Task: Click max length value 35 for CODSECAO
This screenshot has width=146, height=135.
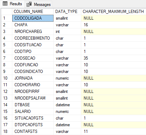Action: (x=113, y=58)
